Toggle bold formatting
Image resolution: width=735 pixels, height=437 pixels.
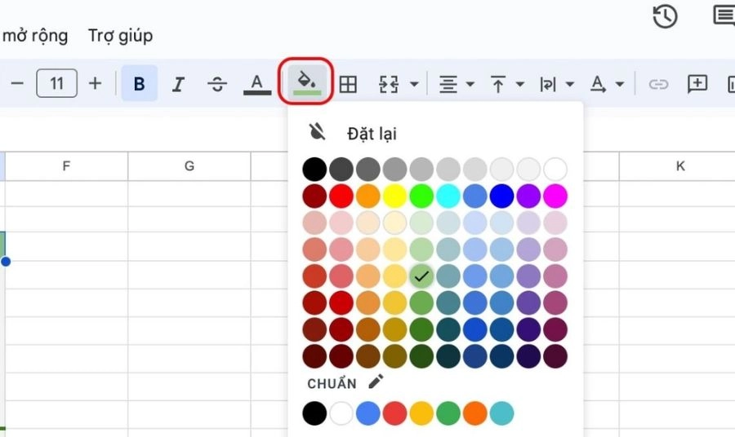(140, 84)
